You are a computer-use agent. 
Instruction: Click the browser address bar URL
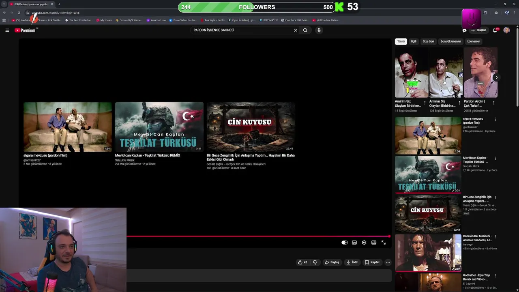point(56,13)
